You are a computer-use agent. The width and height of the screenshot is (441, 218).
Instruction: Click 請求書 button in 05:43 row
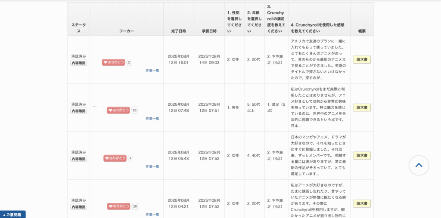[362, 155]
